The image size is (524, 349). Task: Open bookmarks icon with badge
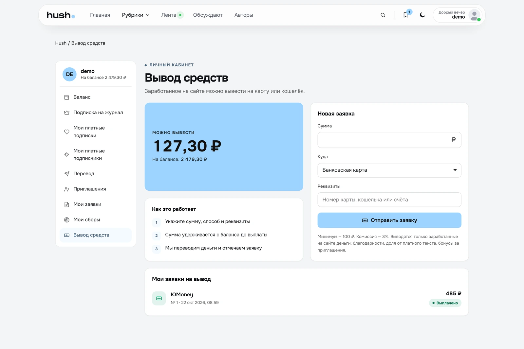pyautogui.click(x=406, y=15)
